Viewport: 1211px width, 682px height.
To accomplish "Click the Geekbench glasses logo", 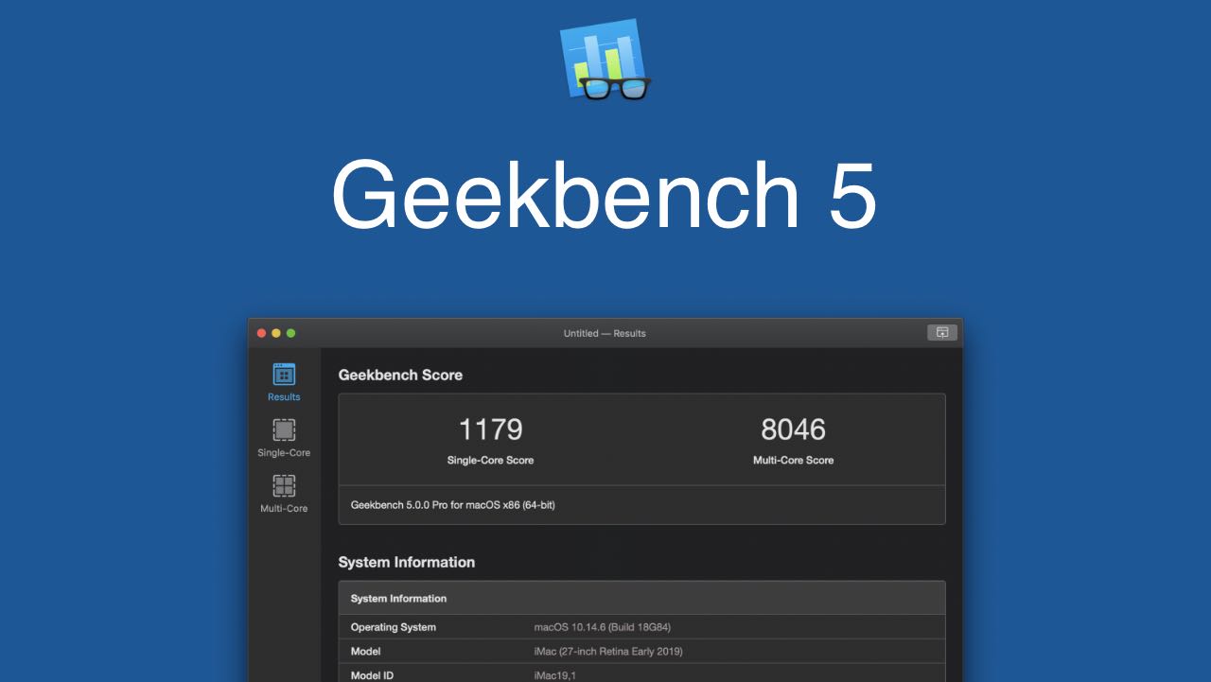I will pyautogui.click(x=605, y=61).
